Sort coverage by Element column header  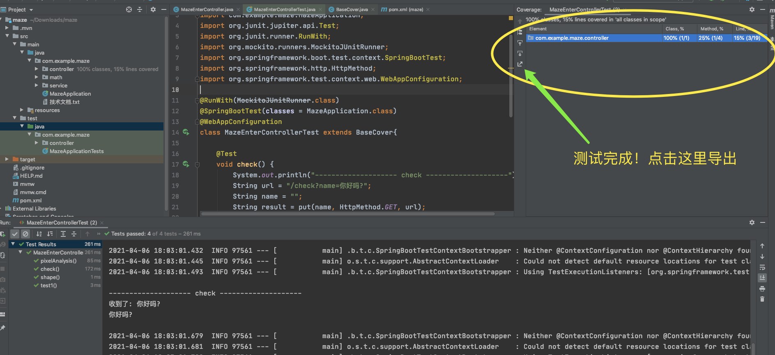[594, 29]
